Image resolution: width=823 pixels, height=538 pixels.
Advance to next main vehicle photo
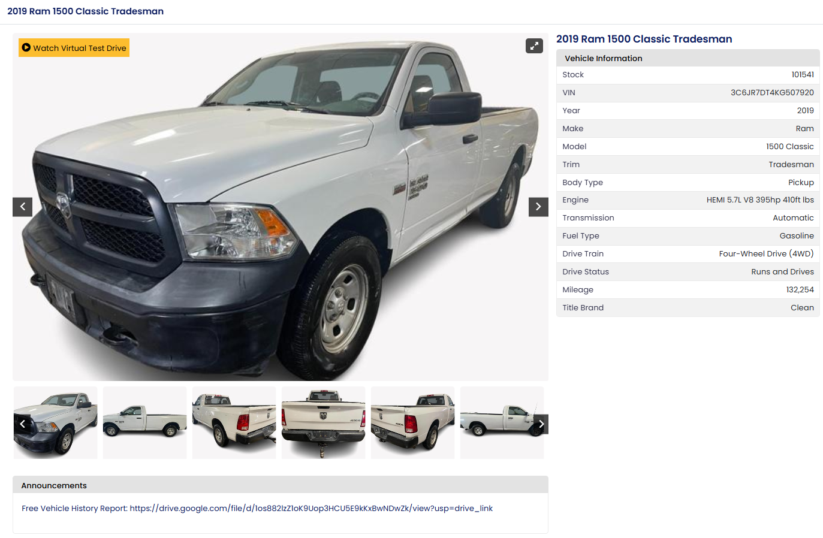pos(538,207)
